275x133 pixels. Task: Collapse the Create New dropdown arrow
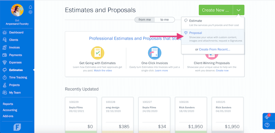pos(239,10)
